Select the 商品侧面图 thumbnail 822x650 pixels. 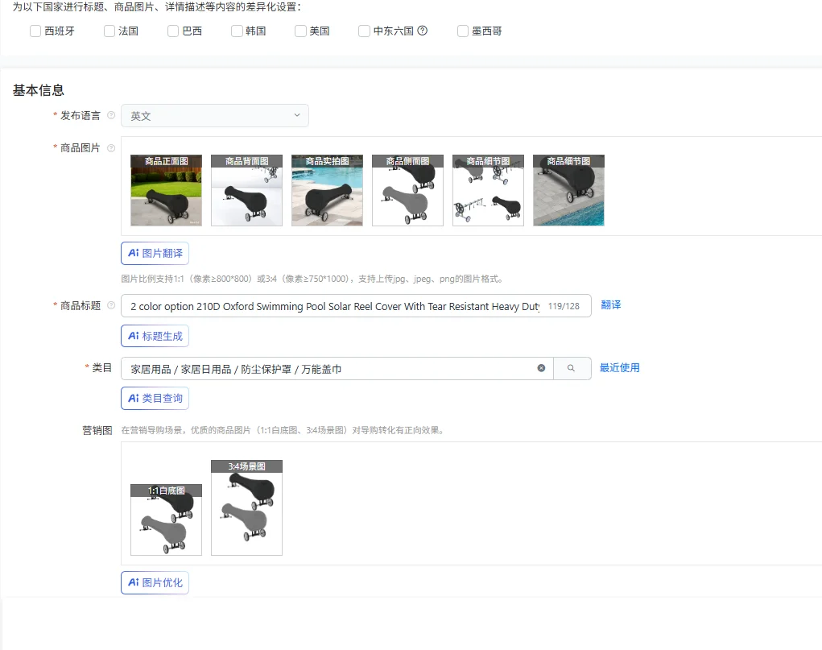coord(408,190)
